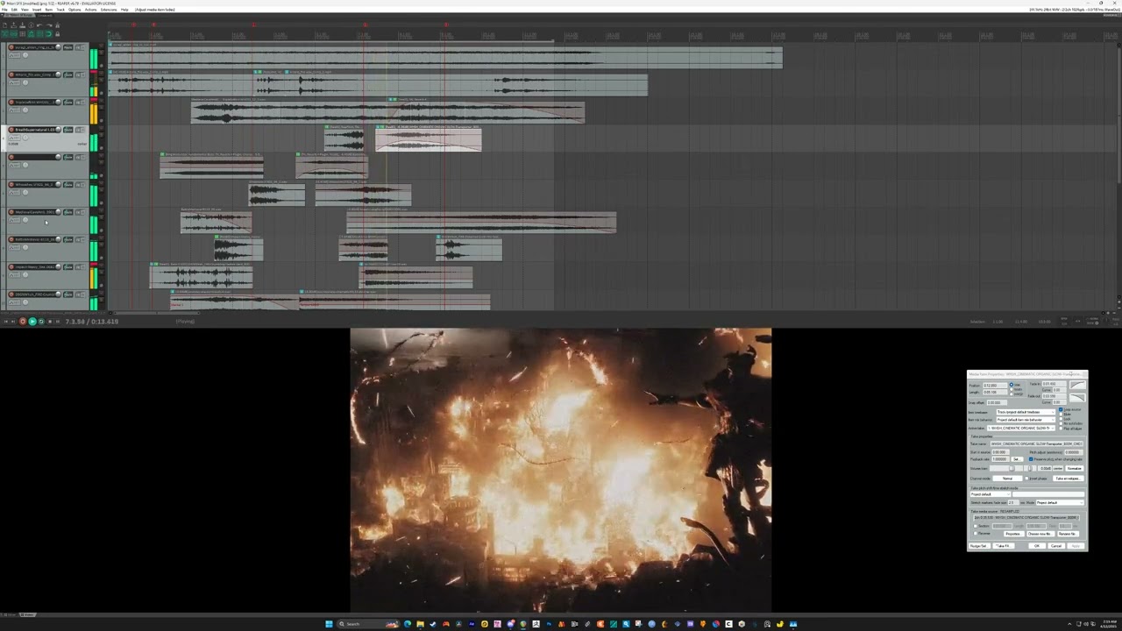Click the redo arrow in toolbar

pos(47,25)
